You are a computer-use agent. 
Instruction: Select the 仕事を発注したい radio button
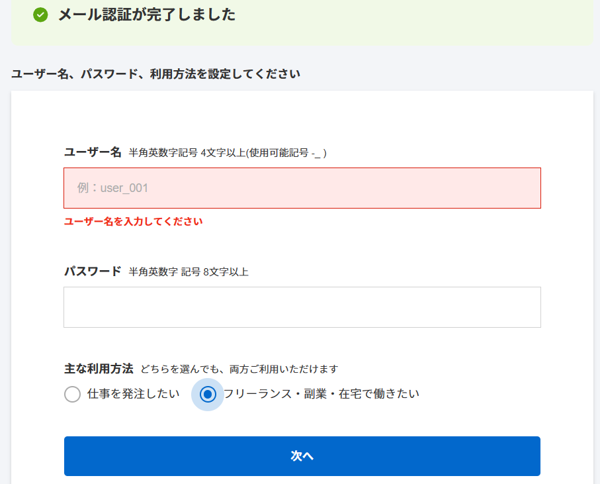click(x=72, y=394)
